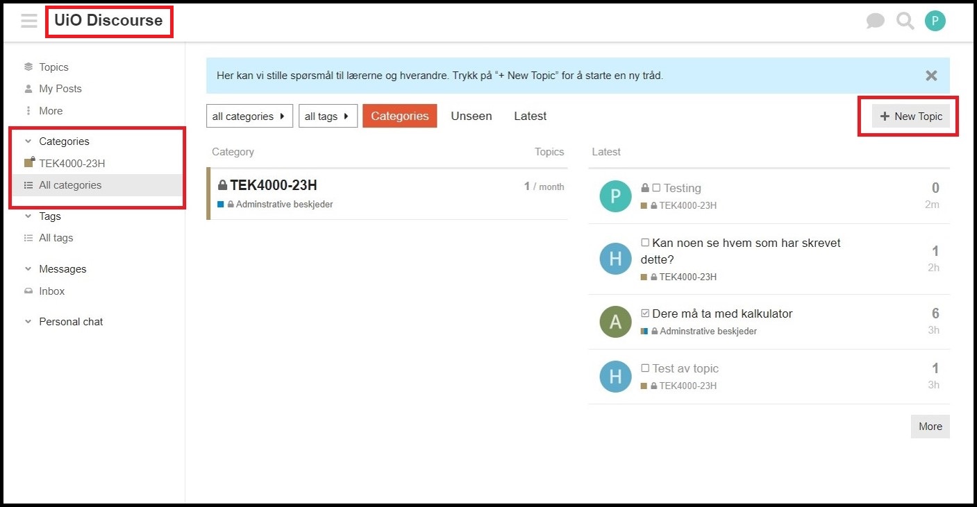Image resolution: width=977 pixels, height=507 pixels.
Task: Click H avatar beside Test av topic
Action: (x=615, y=377)
